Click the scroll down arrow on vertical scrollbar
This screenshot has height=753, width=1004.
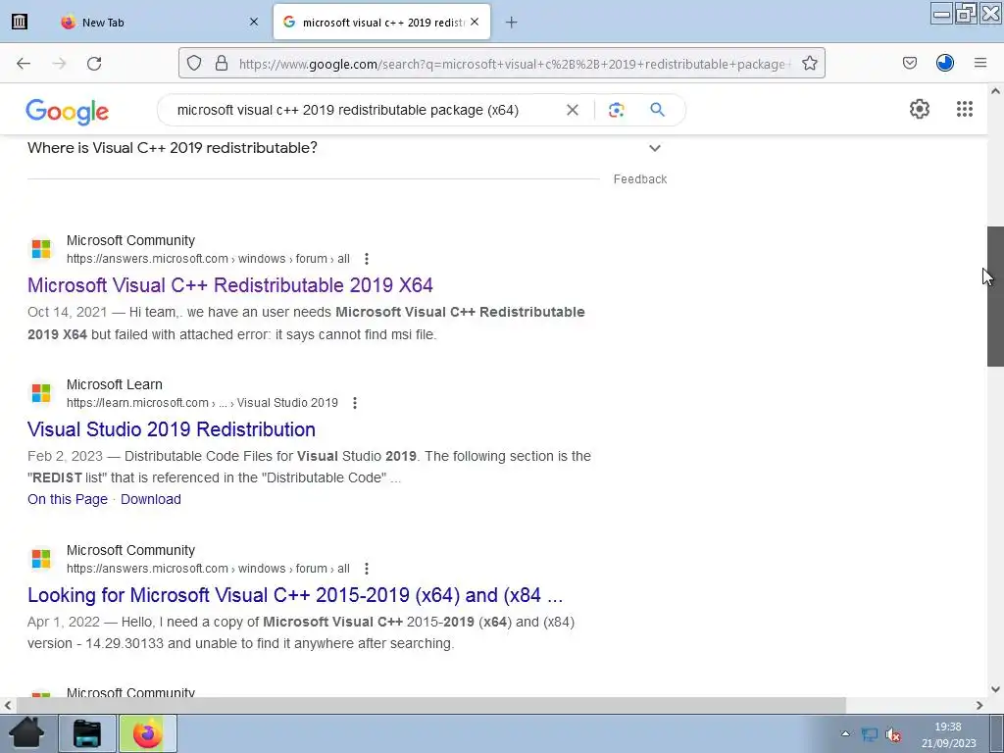[x=995, y=689]
